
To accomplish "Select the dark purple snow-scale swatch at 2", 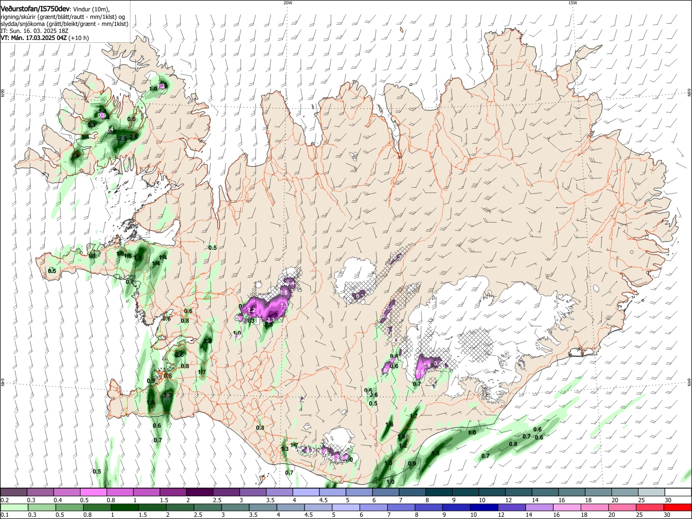I will pos(199,493).
